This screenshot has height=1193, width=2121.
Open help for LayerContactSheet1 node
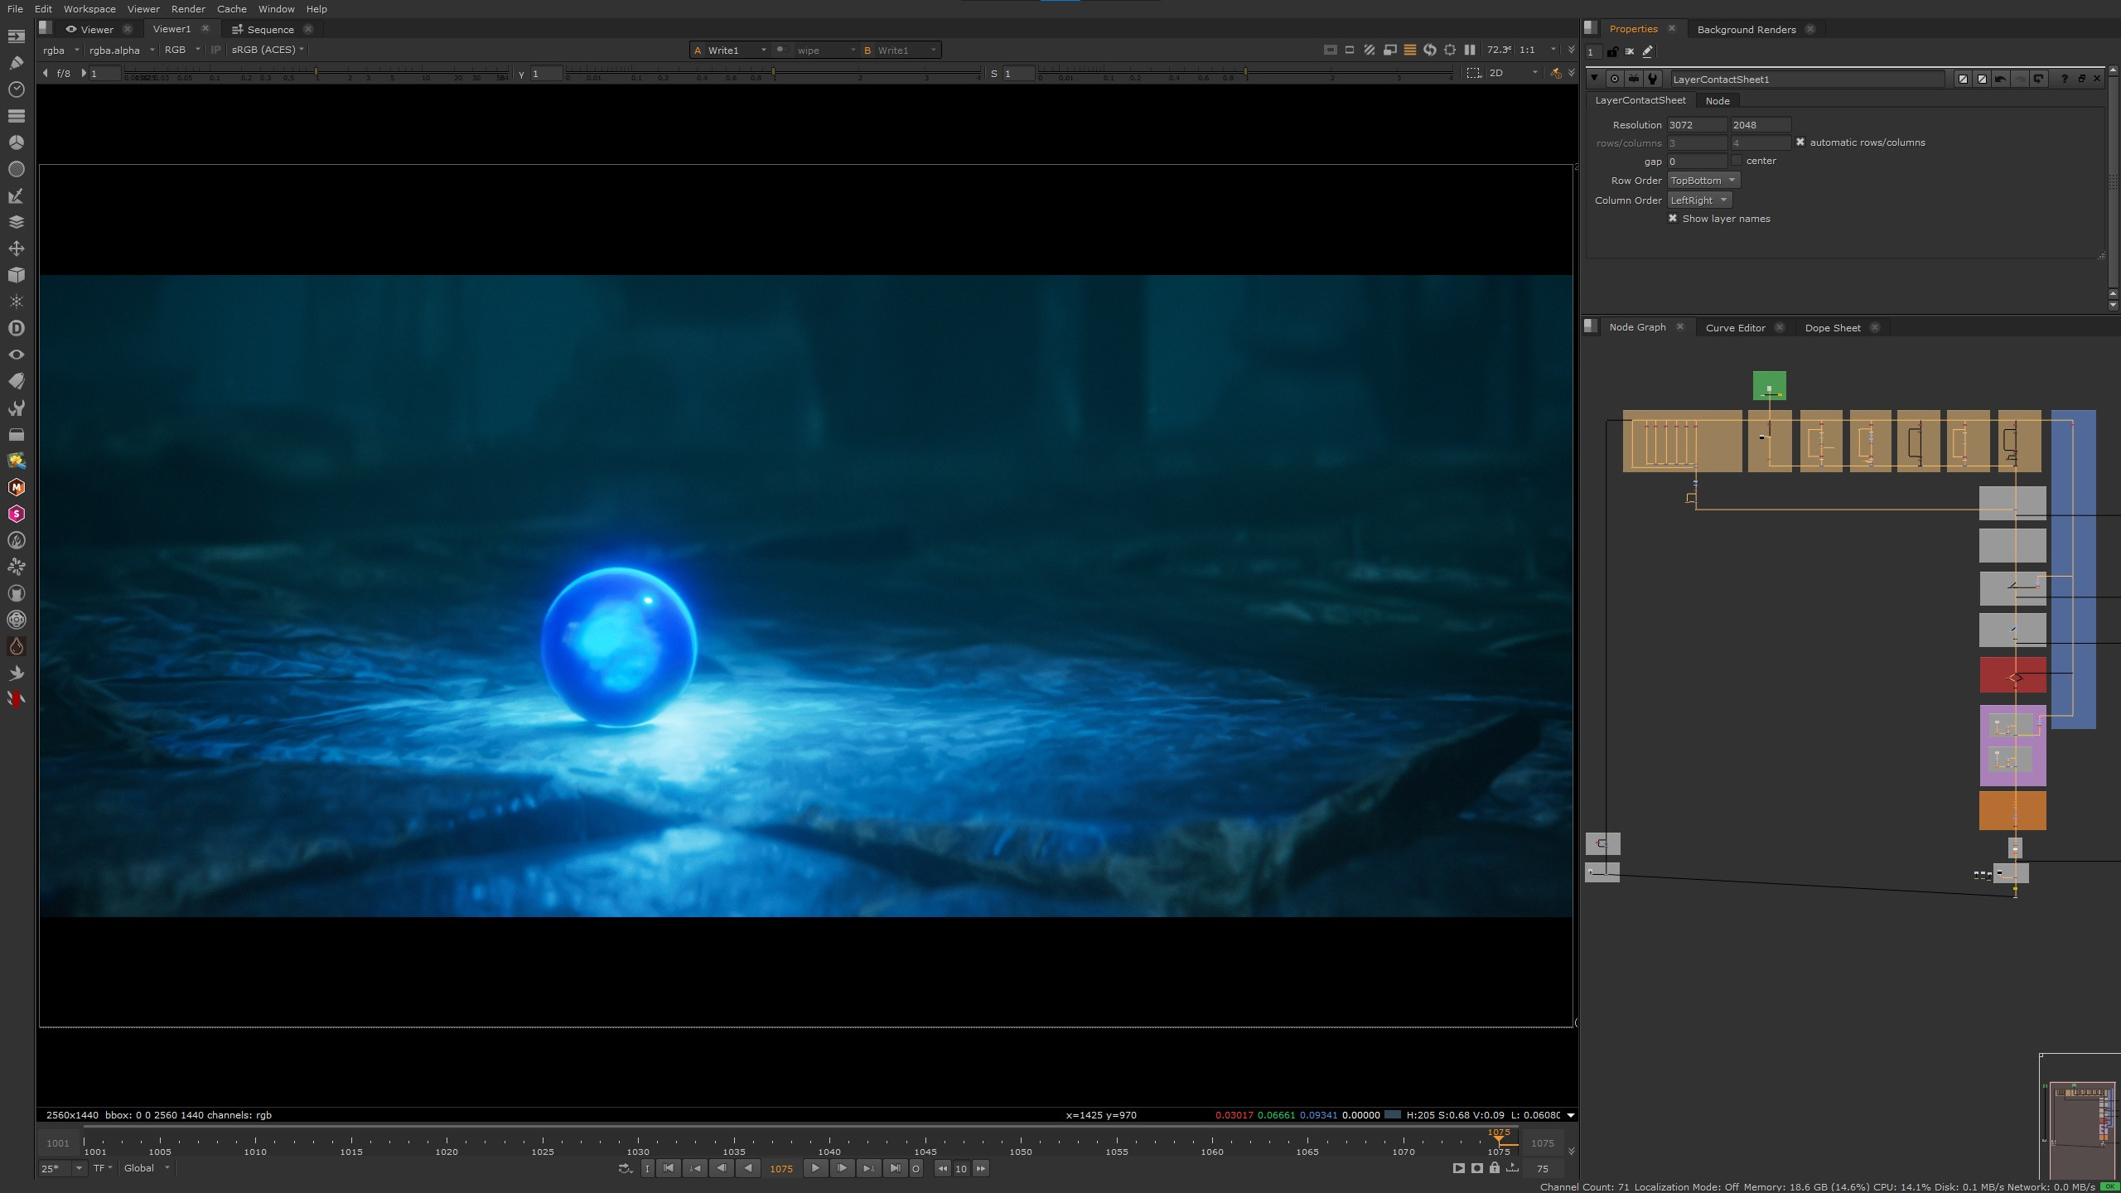[2064, 79]
